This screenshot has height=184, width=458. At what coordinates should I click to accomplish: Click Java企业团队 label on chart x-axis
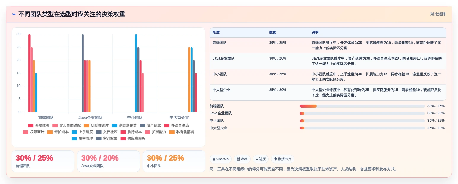click(91, 118)
